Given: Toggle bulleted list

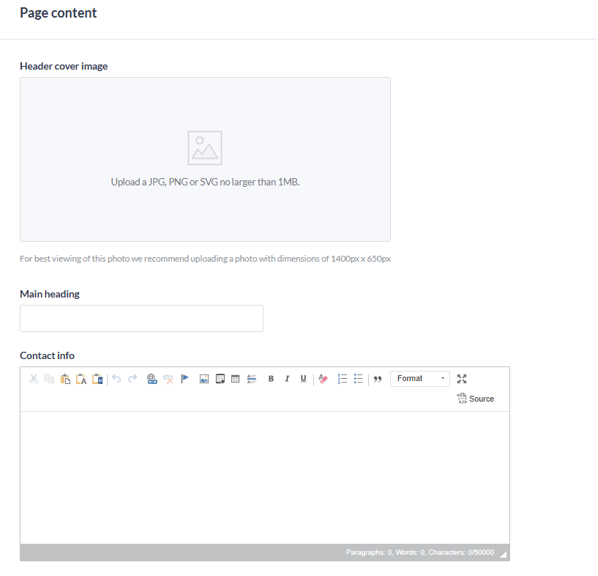Looking at the screenshot, I should (358, 379).
